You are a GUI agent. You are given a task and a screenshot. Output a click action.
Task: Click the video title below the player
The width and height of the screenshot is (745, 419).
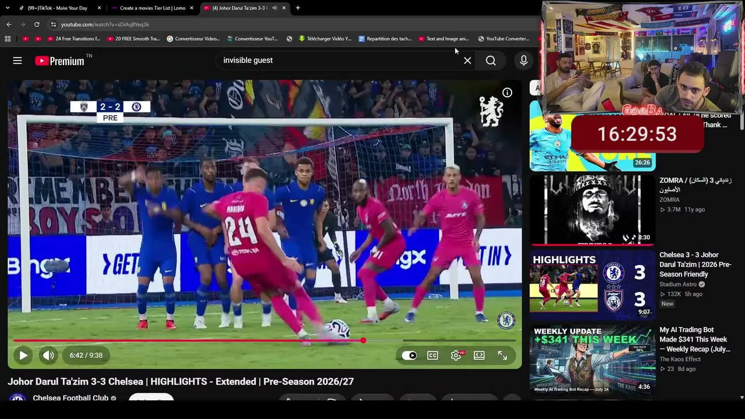tap(180, 382)
